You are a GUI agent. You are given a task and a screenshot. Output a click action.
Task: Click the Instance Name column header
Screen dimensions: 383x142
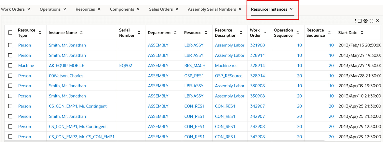(63, 33)
